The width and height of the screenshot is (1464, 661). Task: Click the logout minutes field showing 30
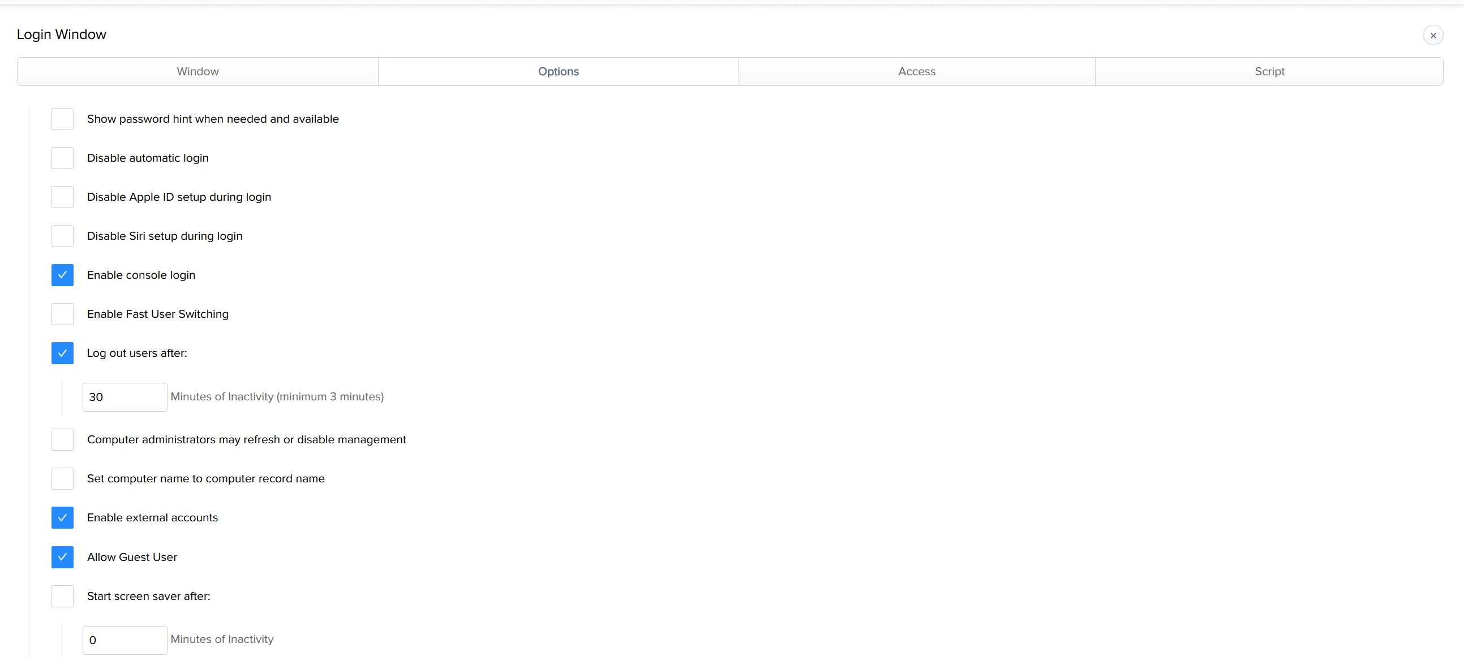point(124,397)
